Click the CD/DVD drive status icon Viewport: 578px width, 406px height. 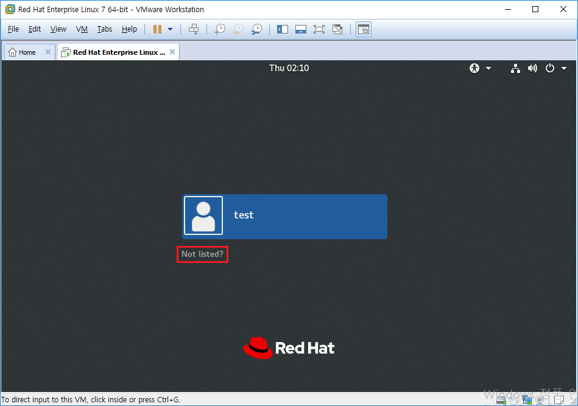(514, 400)
